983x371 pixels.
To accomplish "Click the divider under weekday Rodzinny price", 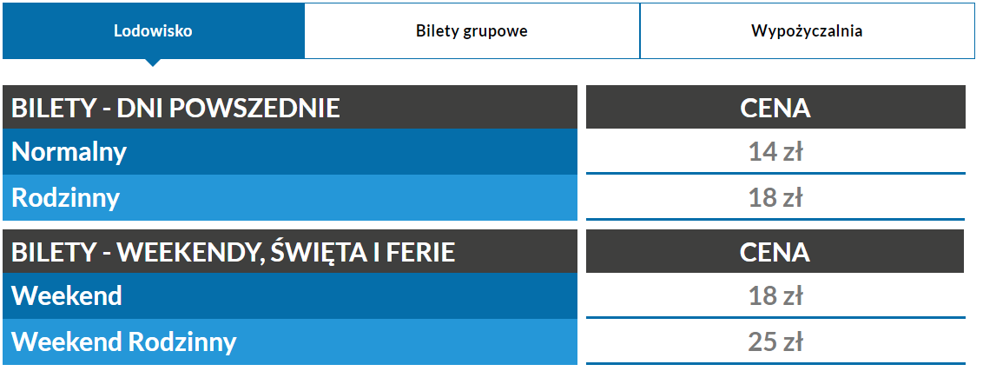I will tap(775, 219).
